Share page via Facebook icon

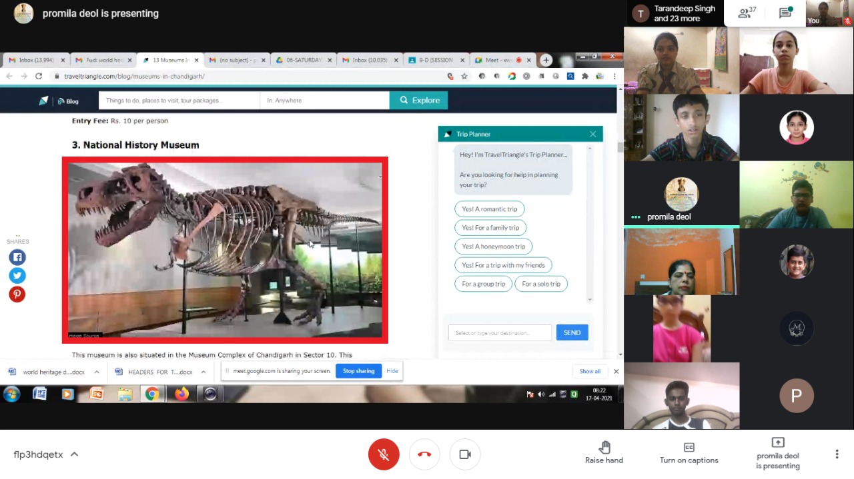pyautogui.click(x=17, y=257)
